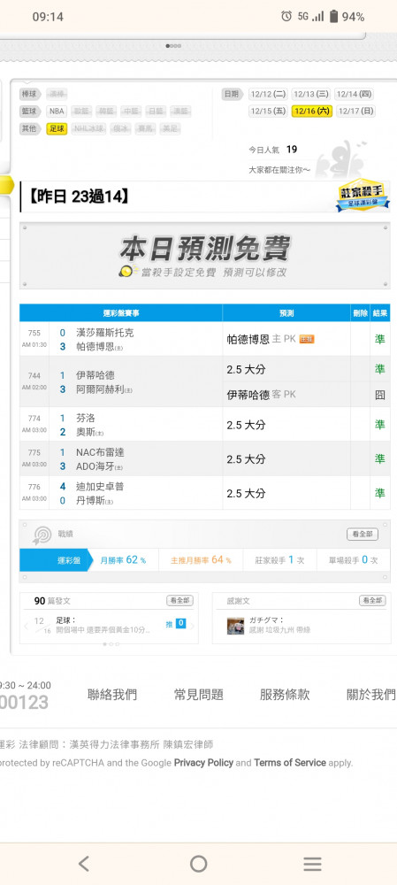
Task: Click 看全部 button for 90 篇發文
Action: pos(179,601)
